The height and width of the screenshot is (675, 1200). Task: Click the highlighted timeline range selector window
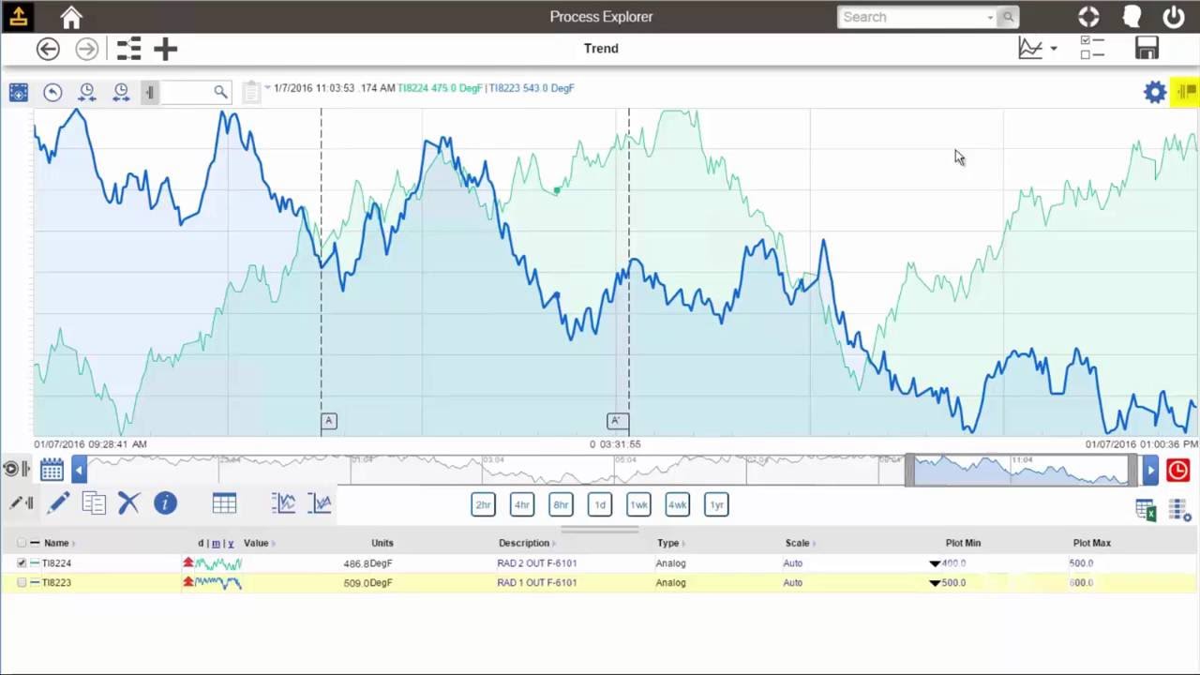(x=1022, y=470)
